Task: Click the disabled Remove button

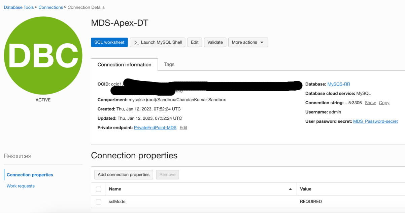Action: point(167,174)
